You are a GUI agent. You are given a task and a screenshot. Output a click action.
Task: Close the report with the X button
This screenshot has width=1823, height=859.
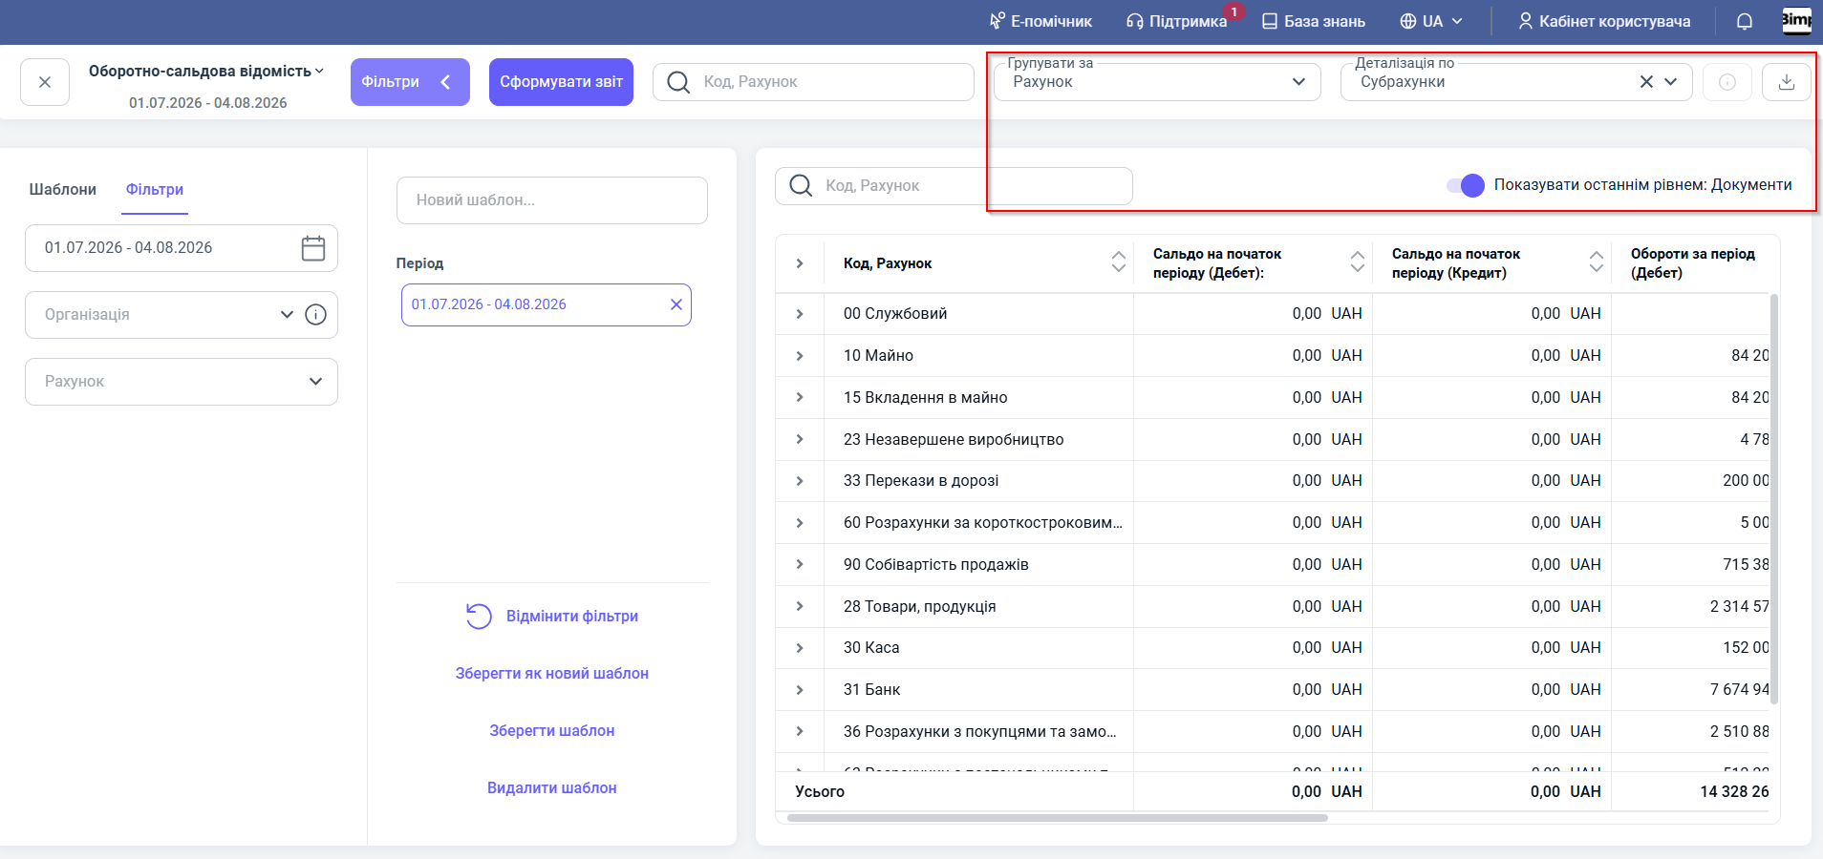tap(45, 82)
